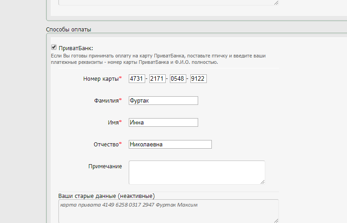
Task: Focus the last card field with 9122
Action: coord(198,79)
